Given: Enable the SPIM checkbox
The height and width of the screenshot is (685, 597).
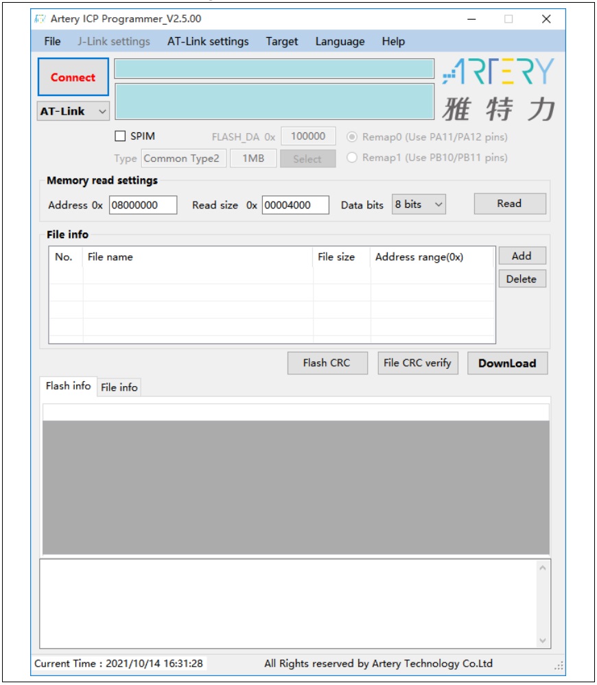Looking at the screenshot, I should click(x=120, y=136).
